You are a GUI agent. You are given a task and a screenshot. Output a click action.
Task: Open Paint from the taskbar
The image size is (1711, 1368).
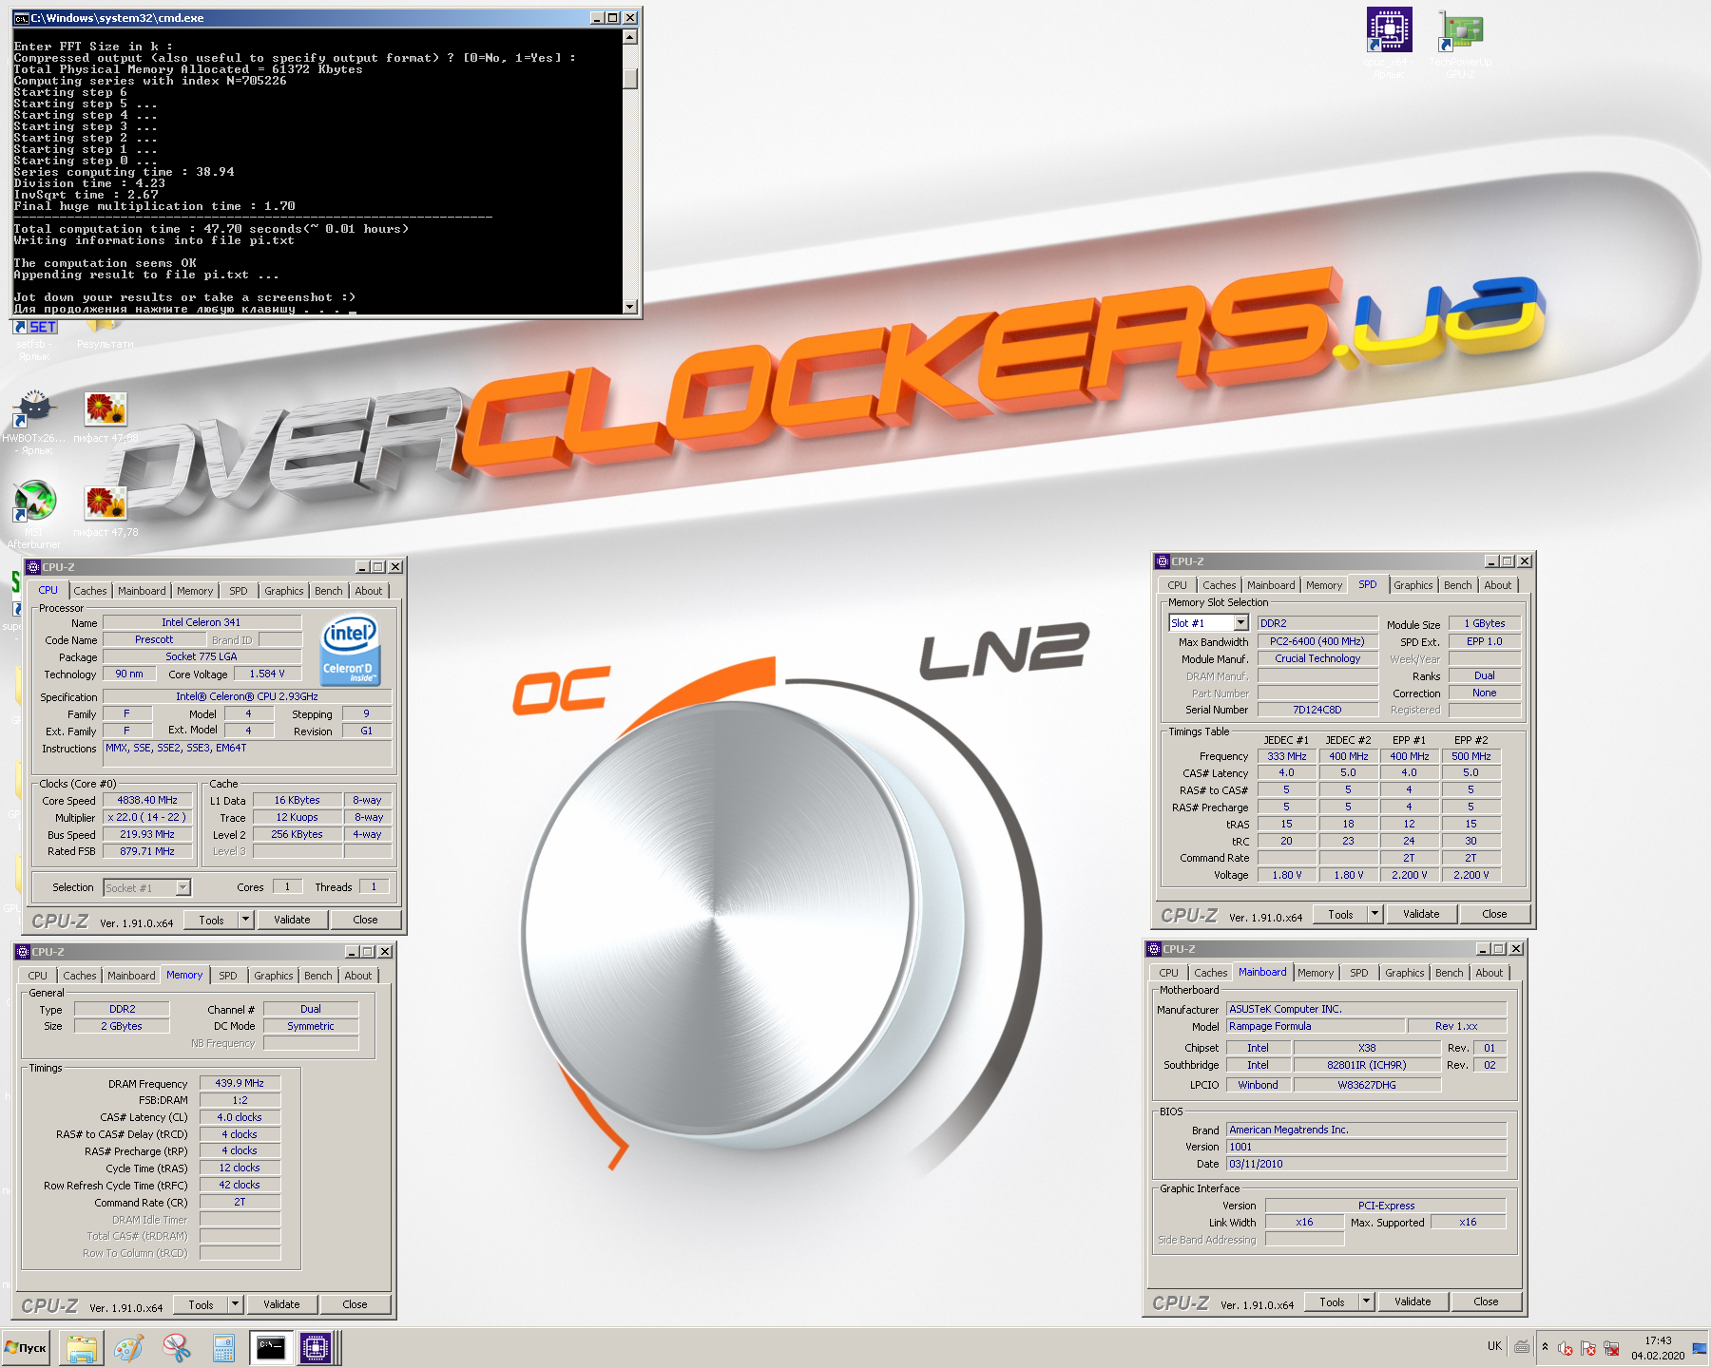[x=129, y=1347]
